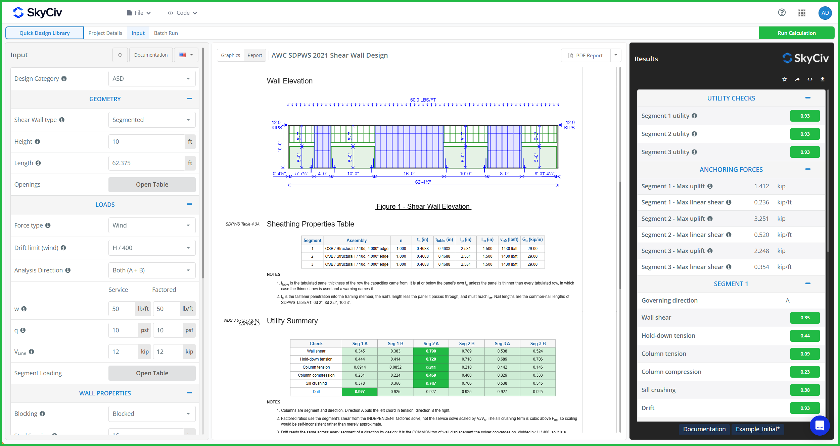Click the Design Category info icon
840x446 pixels.
point(64,78)
